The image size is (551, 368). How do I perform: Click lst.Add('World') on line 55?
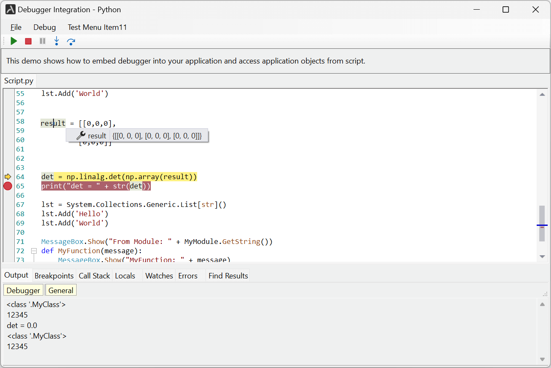75,93
